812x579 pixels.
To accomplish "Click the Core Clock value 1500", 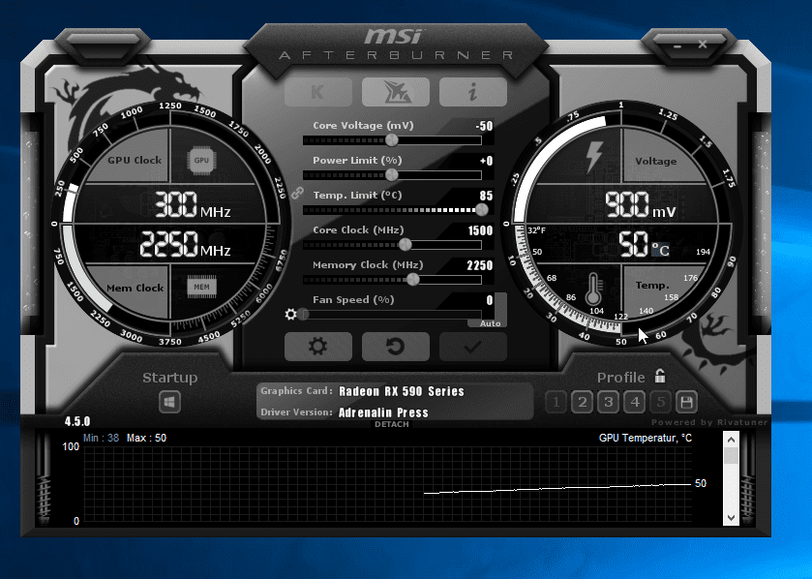I will pyautogui.click(x=481, y=230).
